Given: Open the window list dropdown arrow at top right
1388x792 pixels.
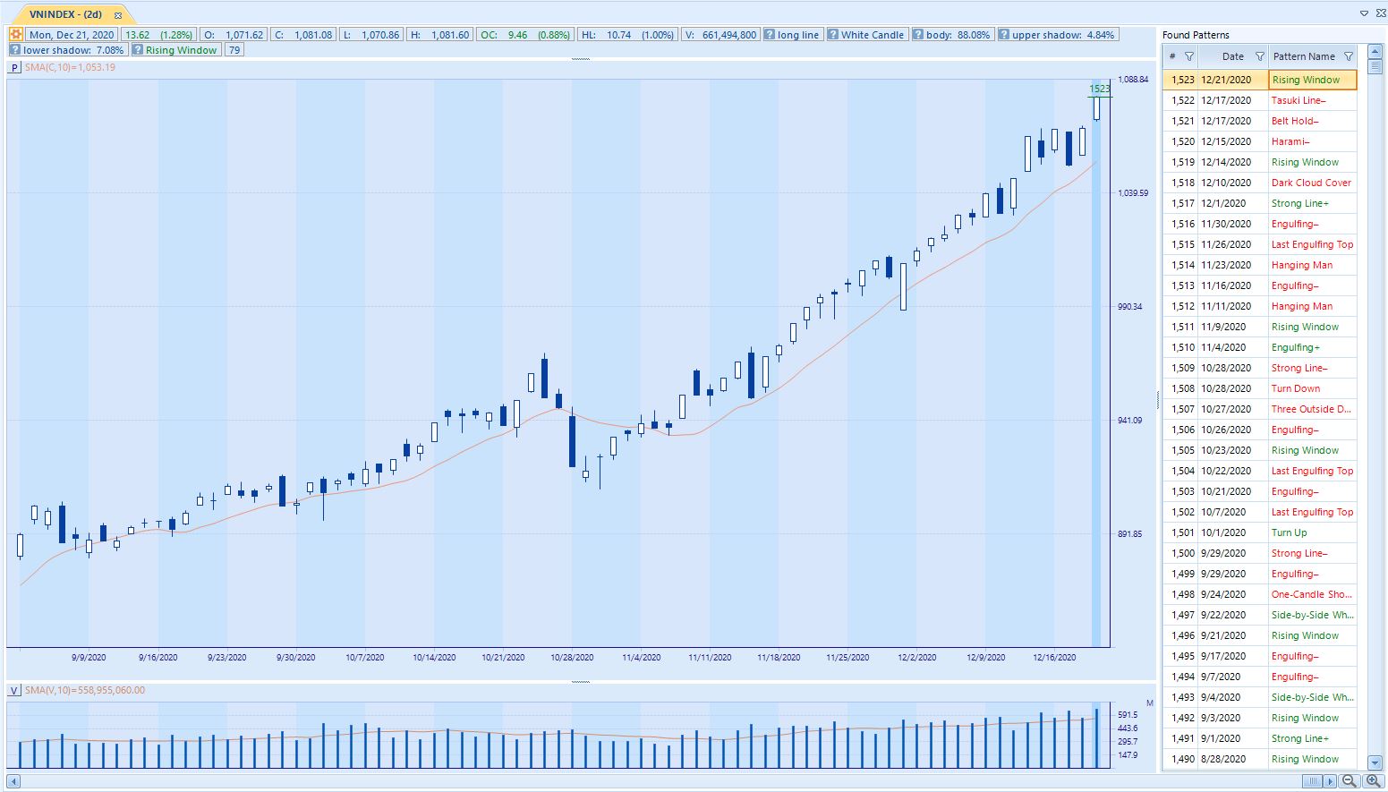Looking at the screenshot, I should point(1364,13).
